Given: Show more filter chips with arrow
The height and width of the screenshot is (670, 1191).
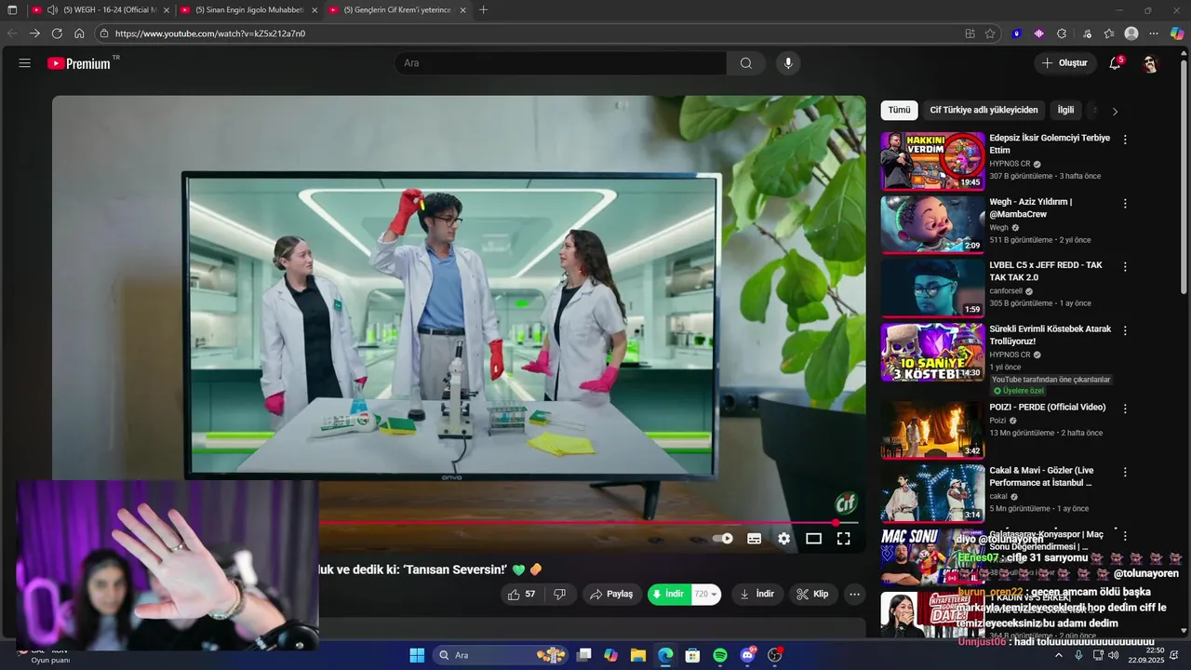Looking at the screenshot, I should pos(1115,111).
